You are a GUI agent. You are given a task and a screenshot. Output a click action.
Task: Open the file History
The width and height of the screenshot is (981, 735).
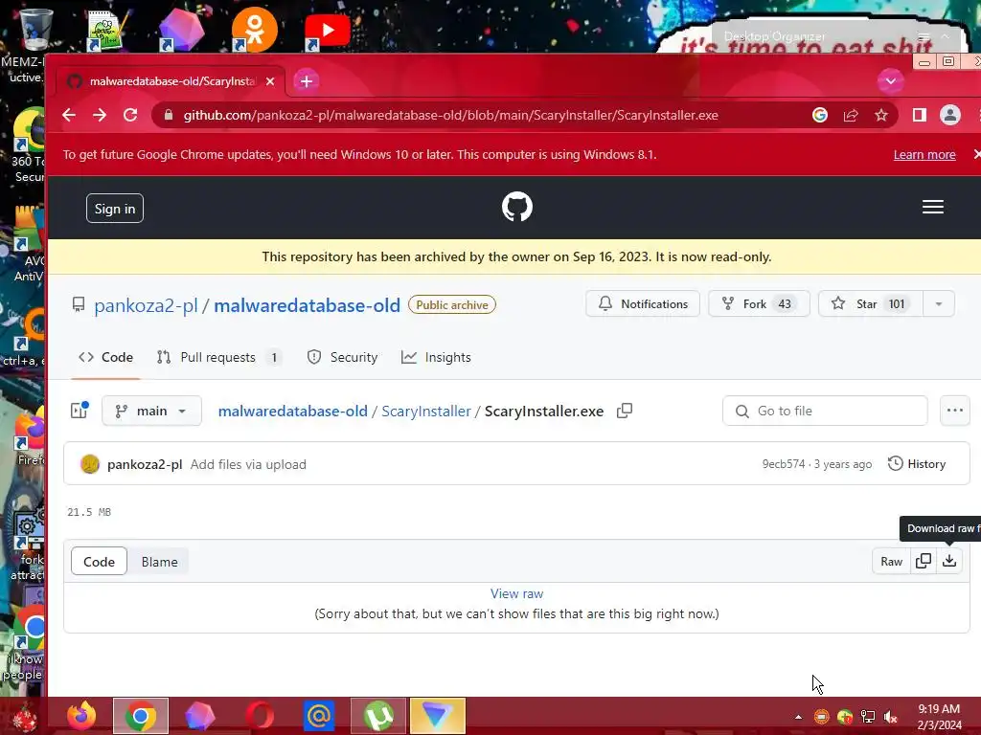[917, 464]
